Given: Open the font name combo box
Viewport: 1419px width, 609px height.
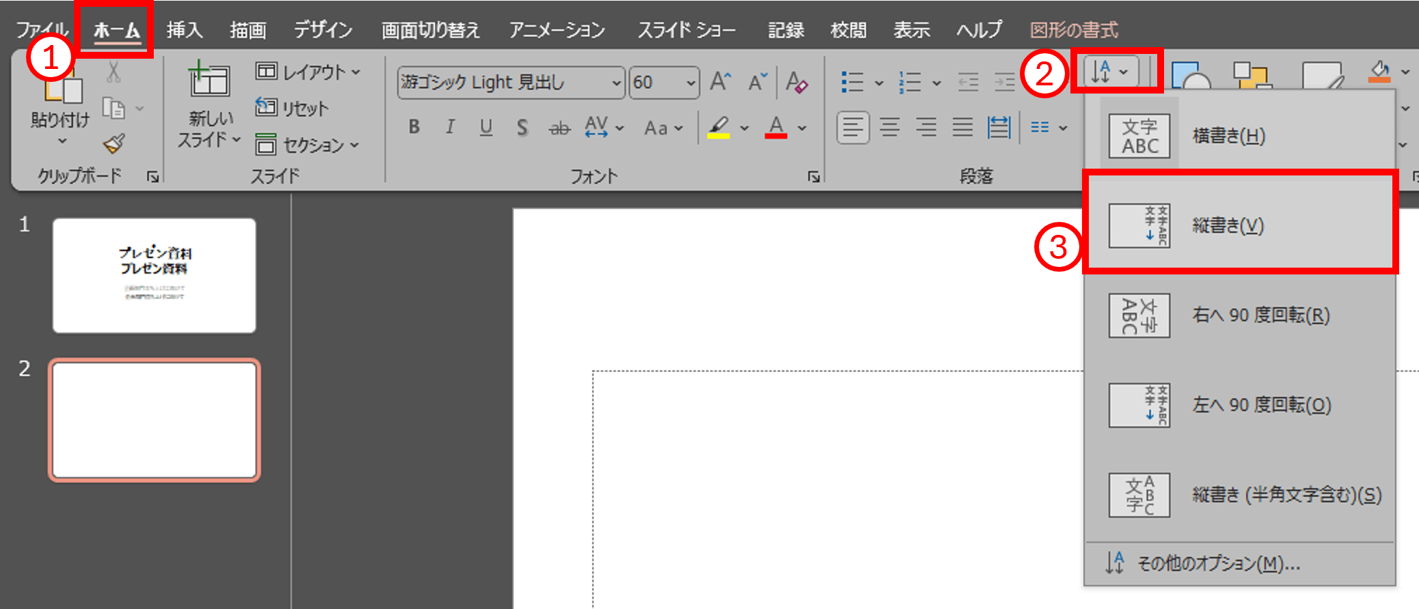Looking at the screenshot, I should point(511,83).
